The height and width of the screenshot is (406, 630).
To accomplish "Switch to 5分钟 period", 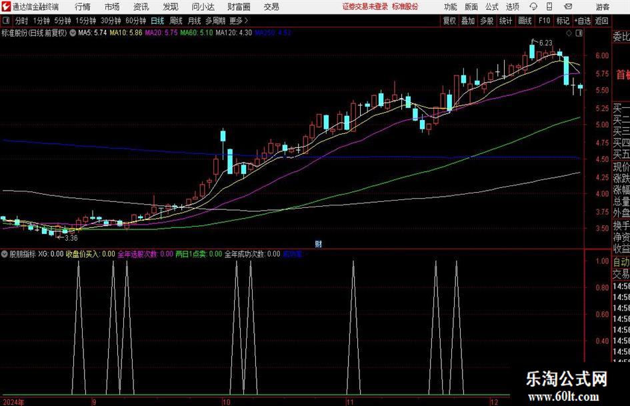I will pyautogui.click(x=63, y=21).
